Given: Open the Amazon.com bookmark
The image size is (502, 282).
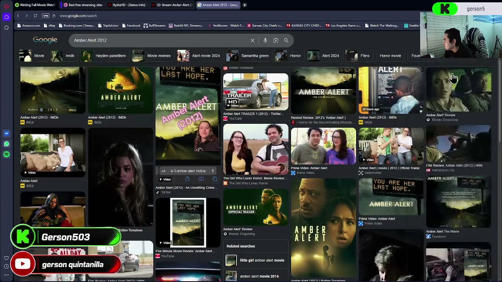Looking at the screenshot, I should tap(29, 26).
